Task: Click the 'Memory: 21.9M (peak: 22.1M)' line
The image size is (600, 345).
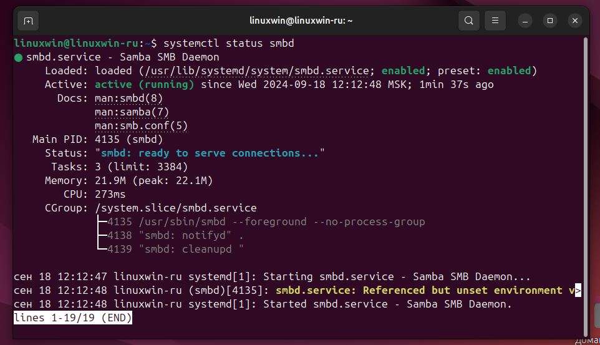Action: click(128, 181)
